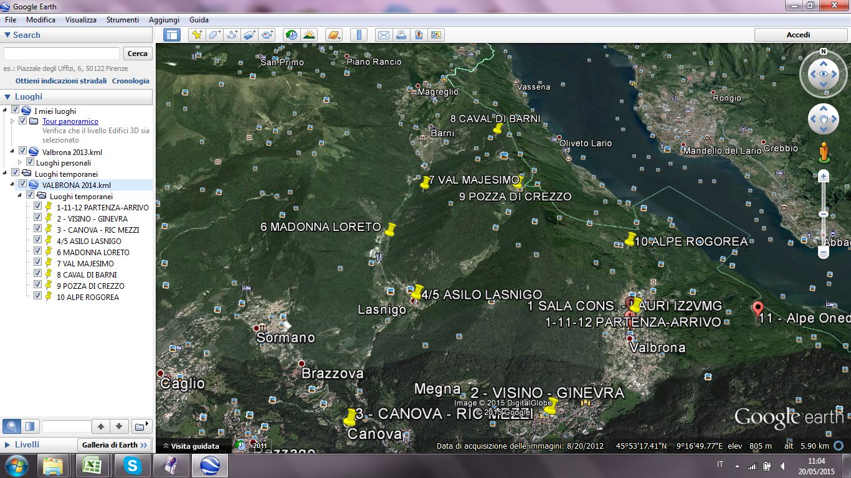Click the red marker 11 - Alpe Oneda
This screenshot has height=478, width=851.
758,309
